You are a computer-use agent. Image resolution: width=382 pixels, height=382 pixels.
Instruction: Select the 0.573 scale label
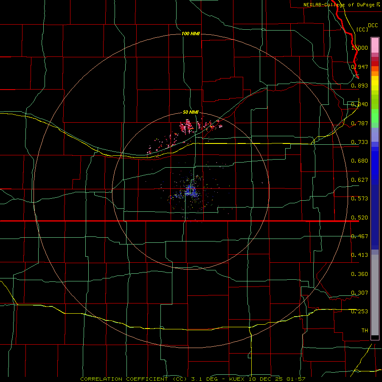(360, 199)
